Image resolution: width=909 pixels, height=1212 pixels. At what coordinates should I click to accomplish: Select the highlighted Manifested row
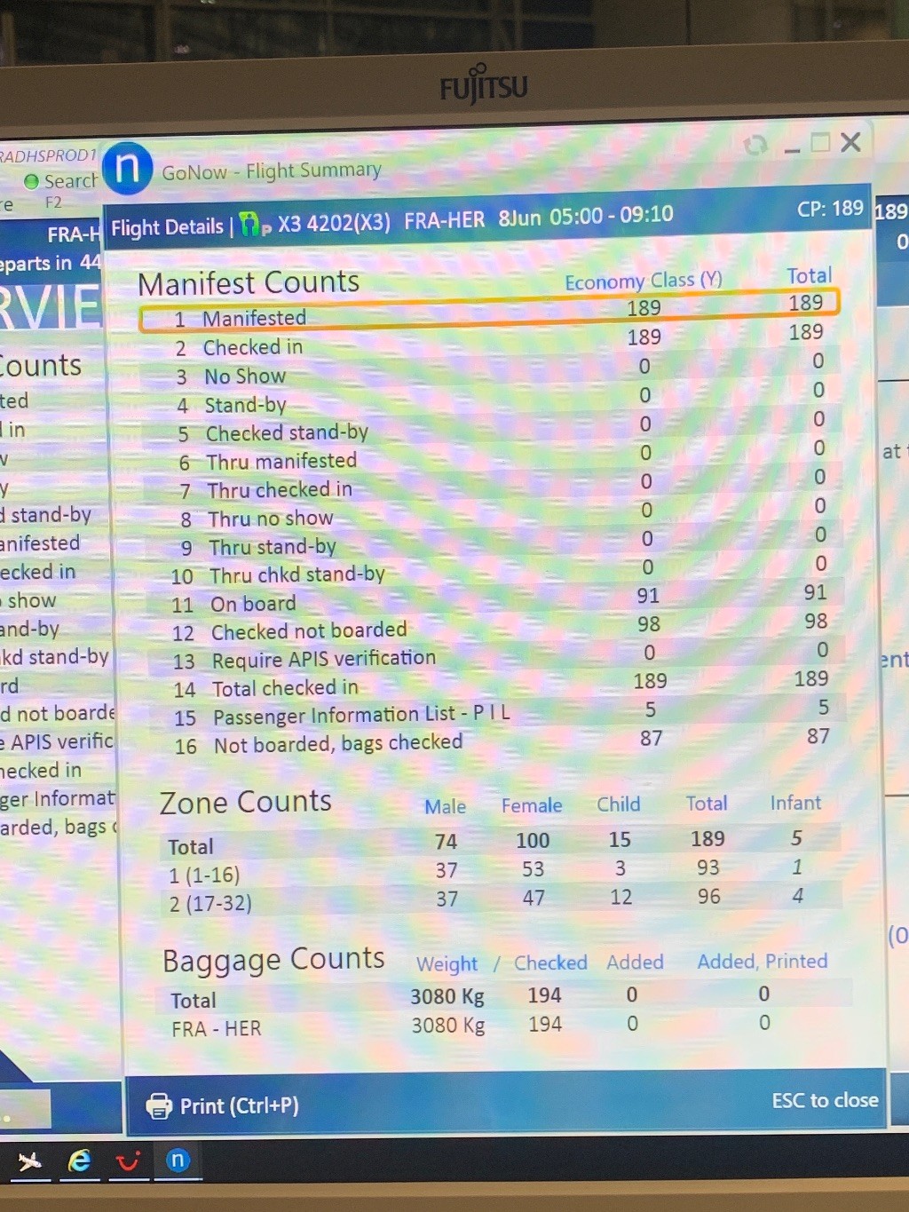click(x=488, y=312)
